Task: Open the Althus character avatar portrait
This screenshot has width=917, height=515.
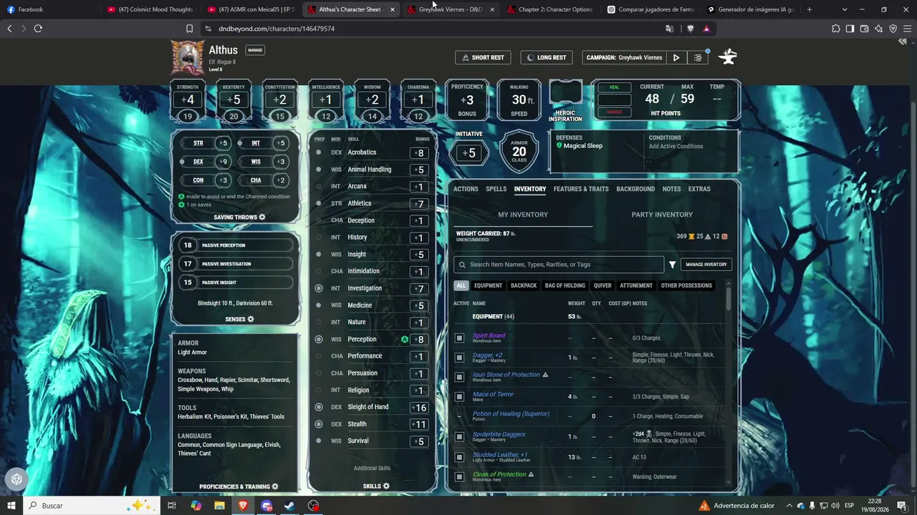Action: point(187,57)
